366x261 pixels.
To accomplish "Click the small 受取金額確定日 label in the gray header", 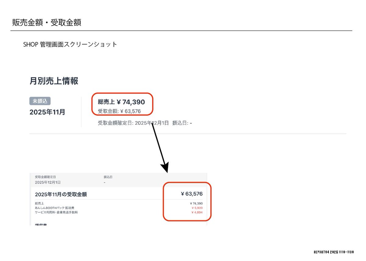I will coord(45,177).
